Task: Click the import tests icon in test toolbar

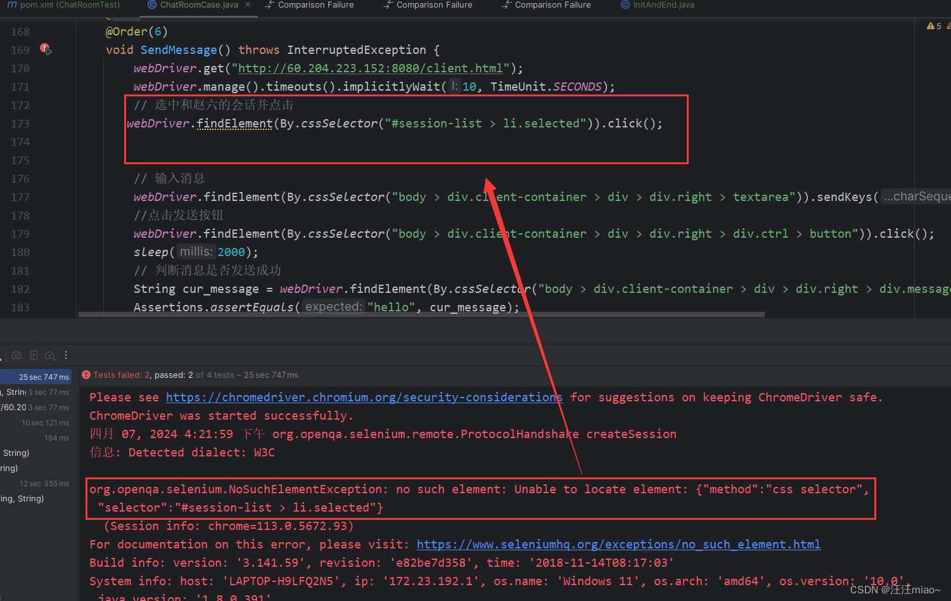Action: (33, 356)
